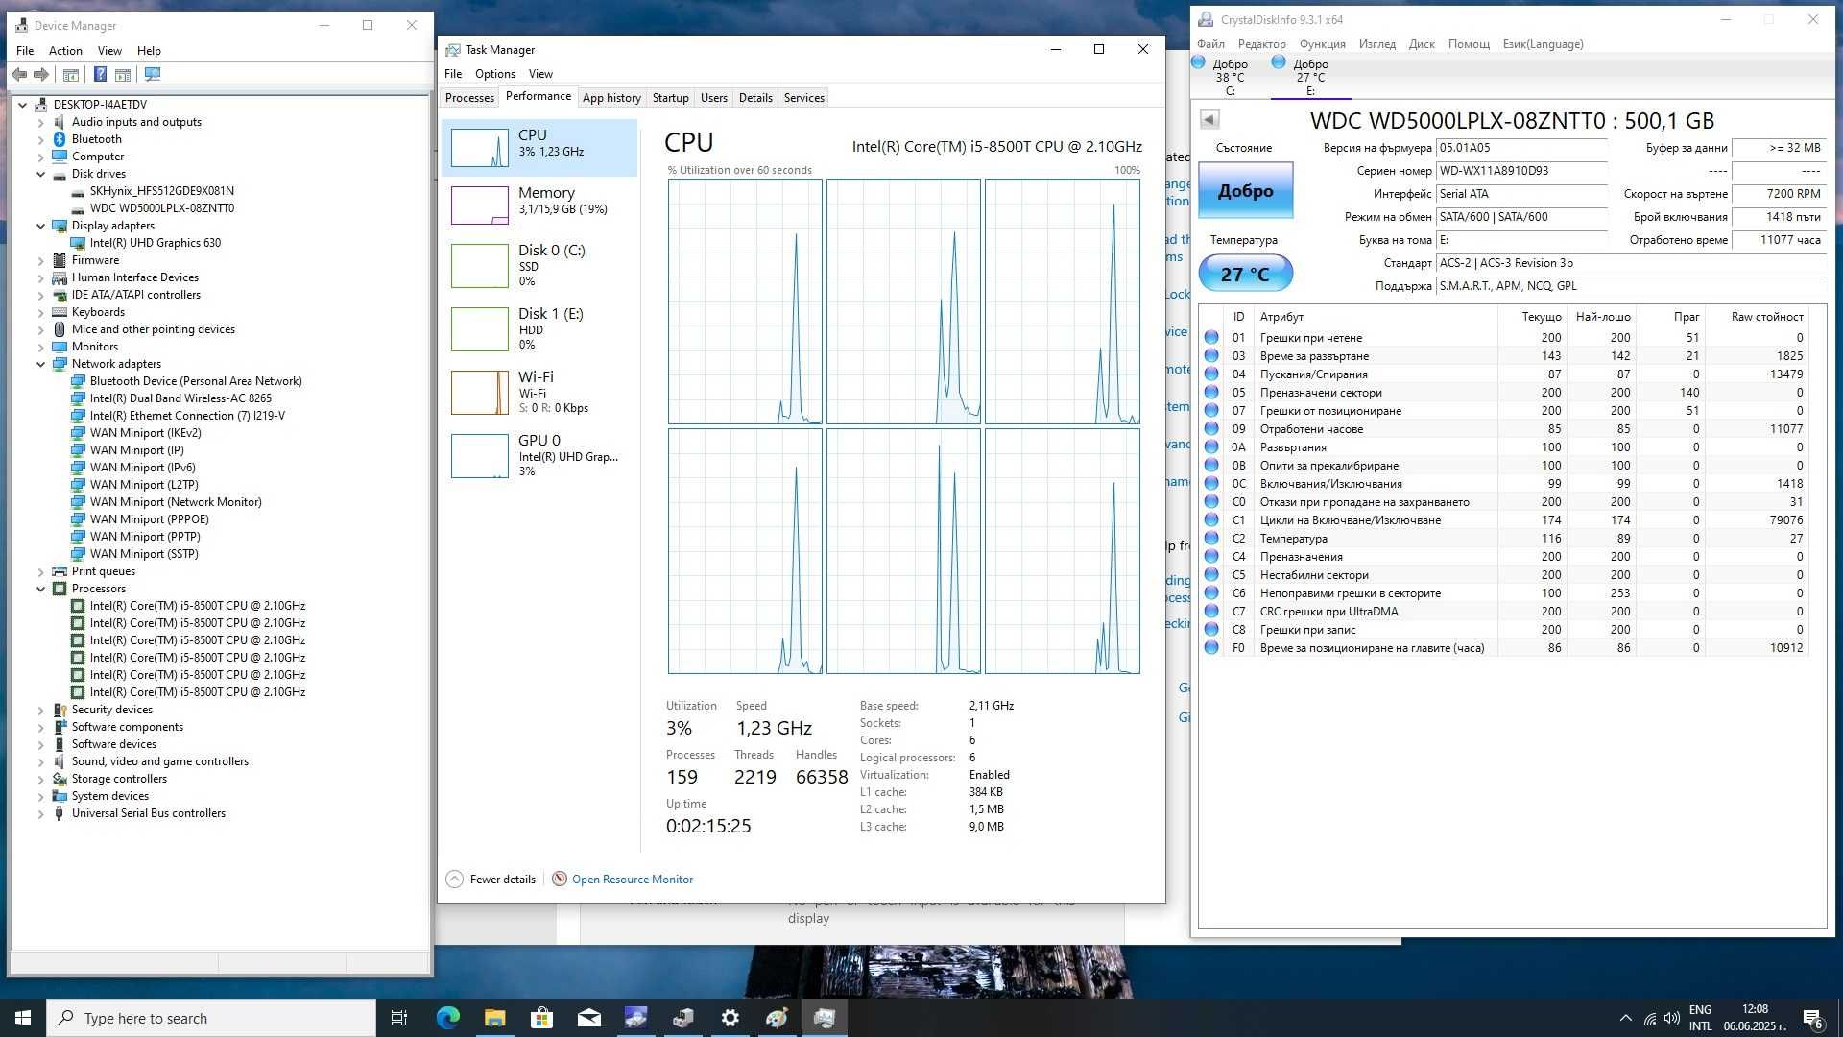Open Microsoft Store from the taskbar
The width and height of the screenshot is (1843, 1037).
[x=542, y=1018]
